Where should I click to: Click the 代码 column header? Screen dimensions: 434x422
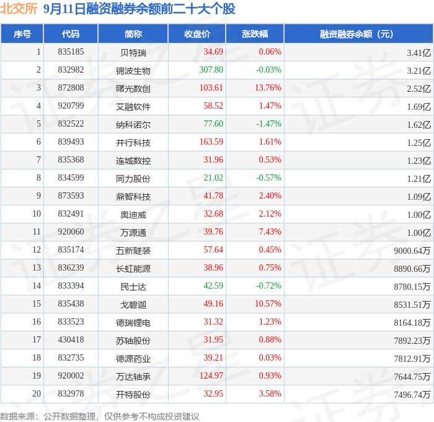(x=71, y=34)
